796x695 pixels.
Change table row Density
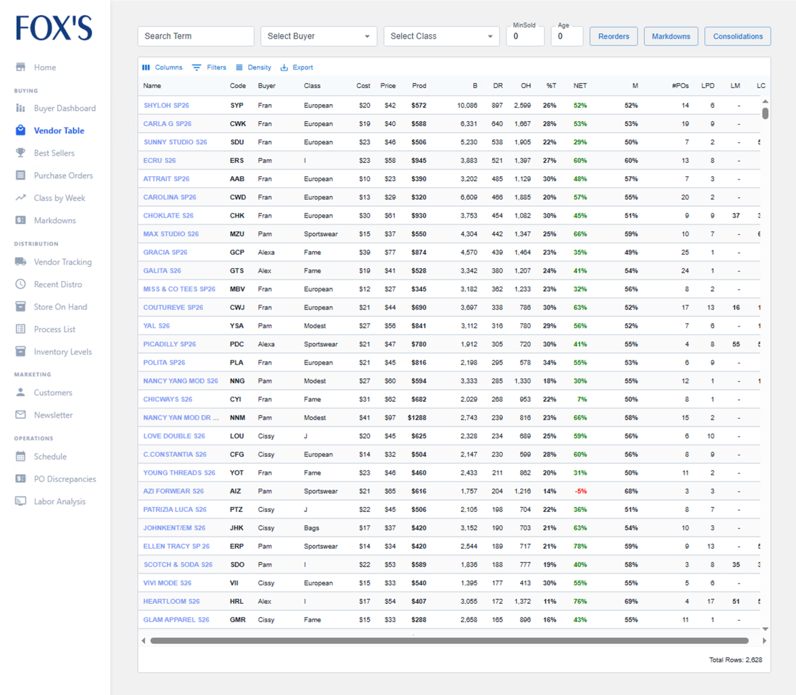pos(254,67)
